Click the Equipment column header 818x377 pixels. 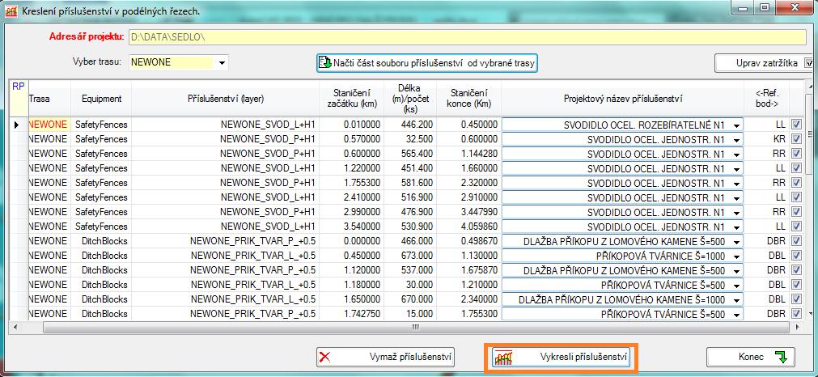(x=101, y=99)
